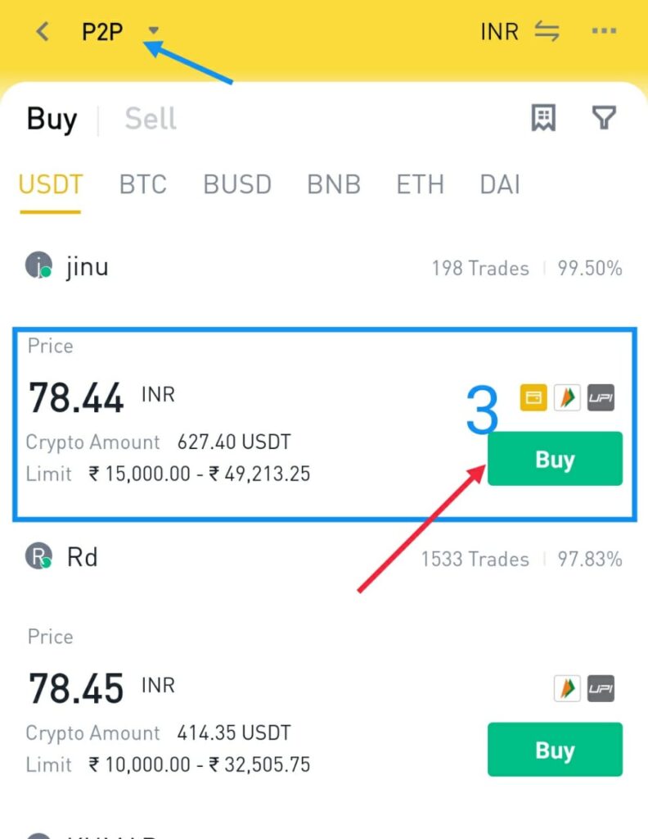Screen dimensions: 648x839
Task: Open the filter funnel icon
Action: pos(604,117)
